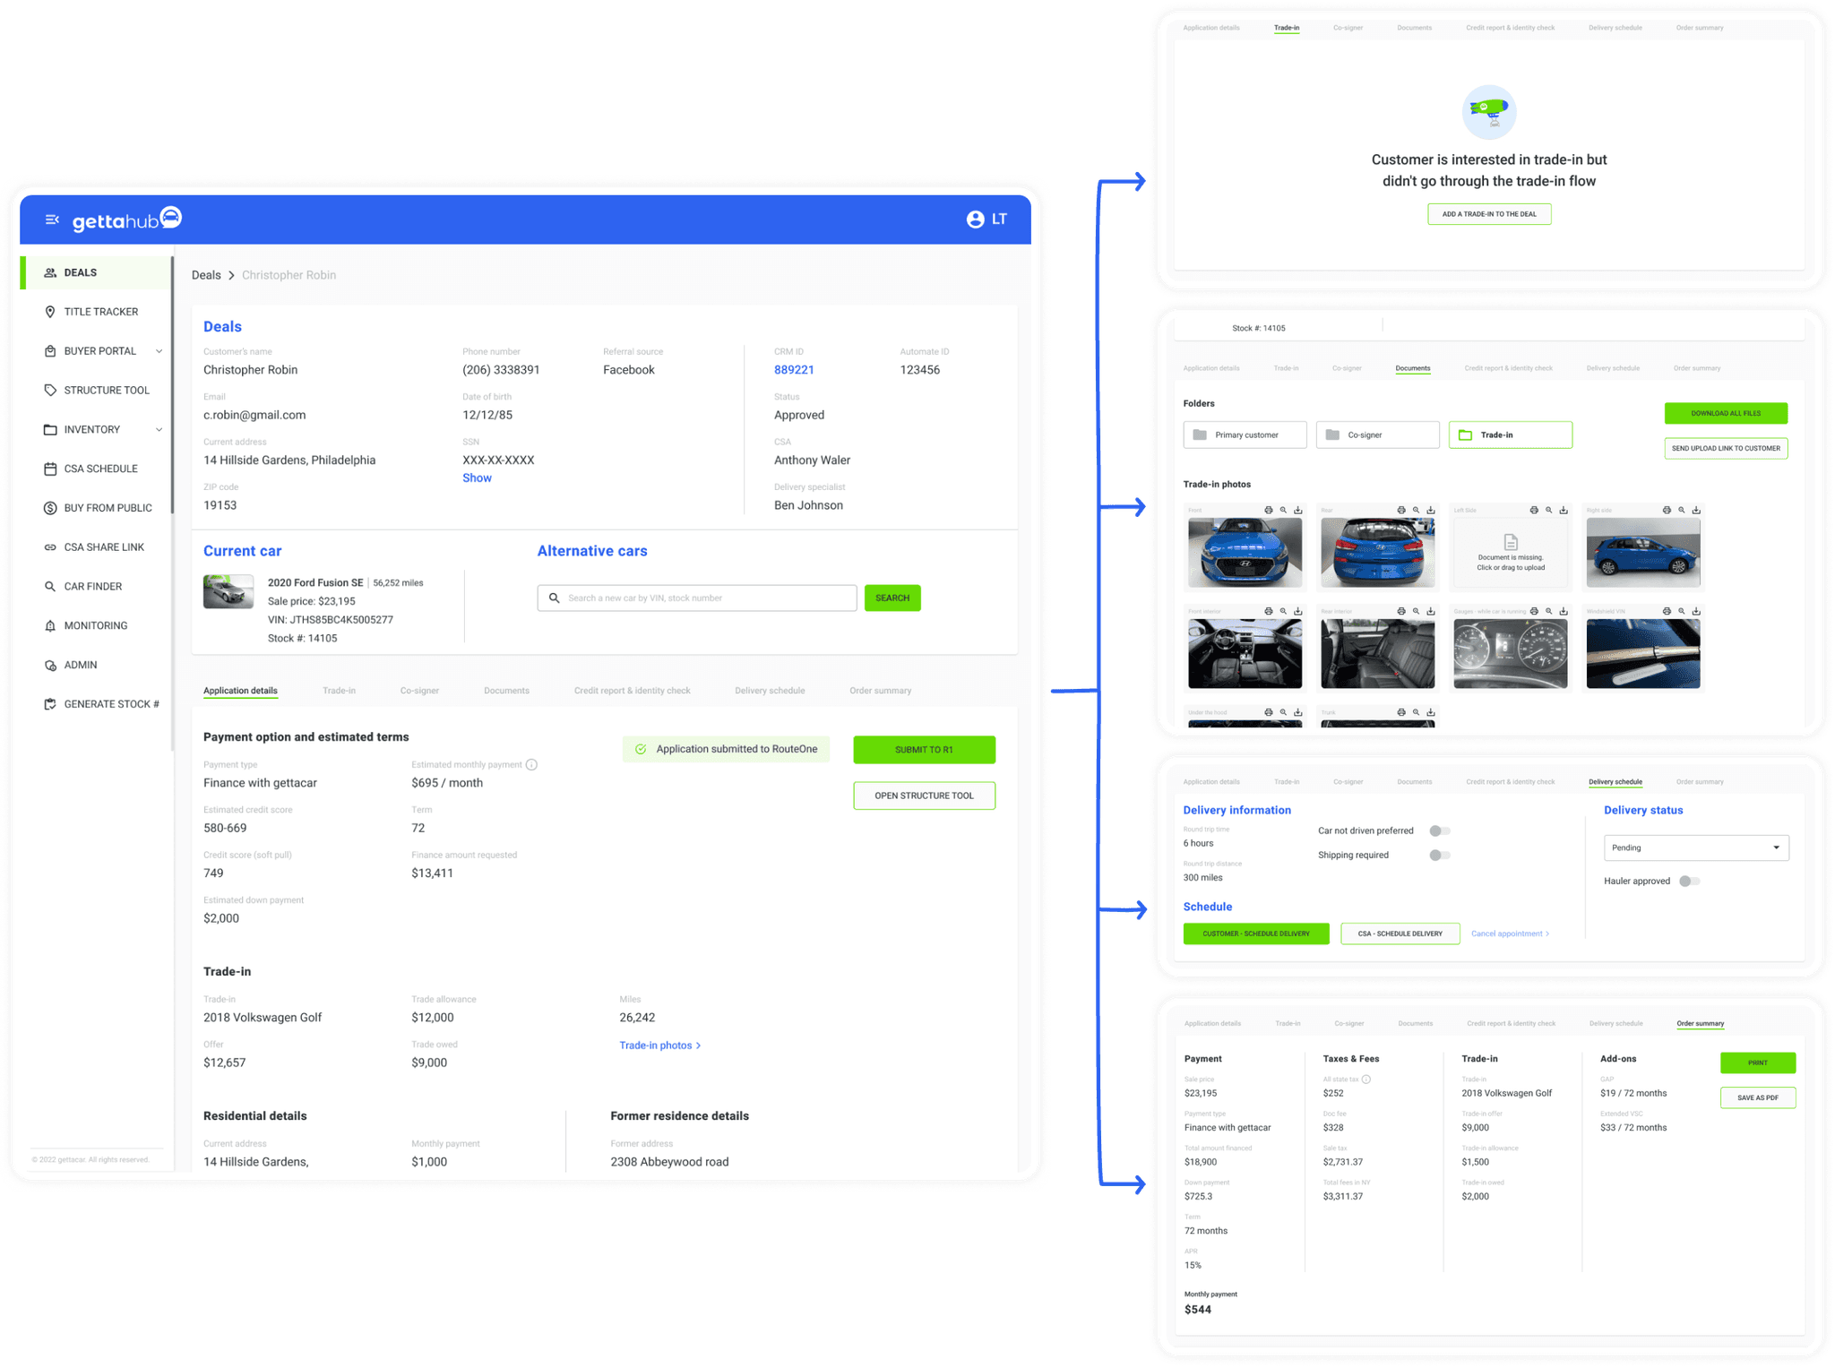Expand the Buyer Portal sidebar section
Viewport: 1835px width, 1368px height.
(x=159, y=350)
